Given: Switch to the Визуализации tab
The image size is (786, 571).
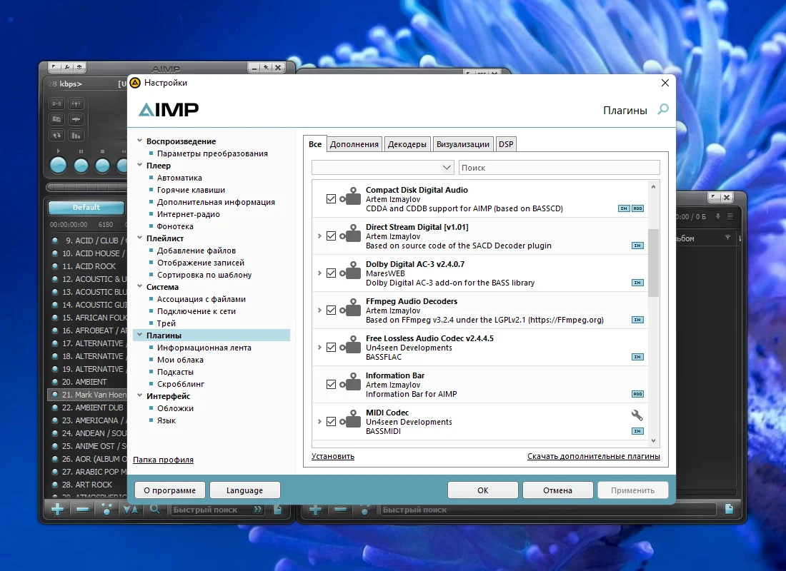Looking at the screenshot, I should point(463,144).
